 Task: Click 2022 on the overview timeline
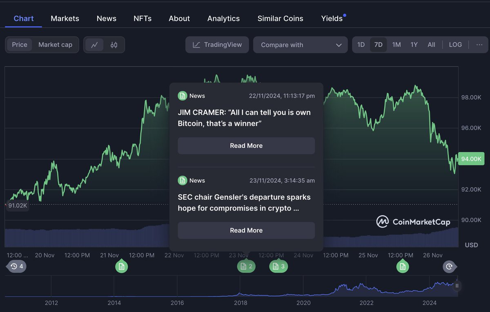click(367, 303)
